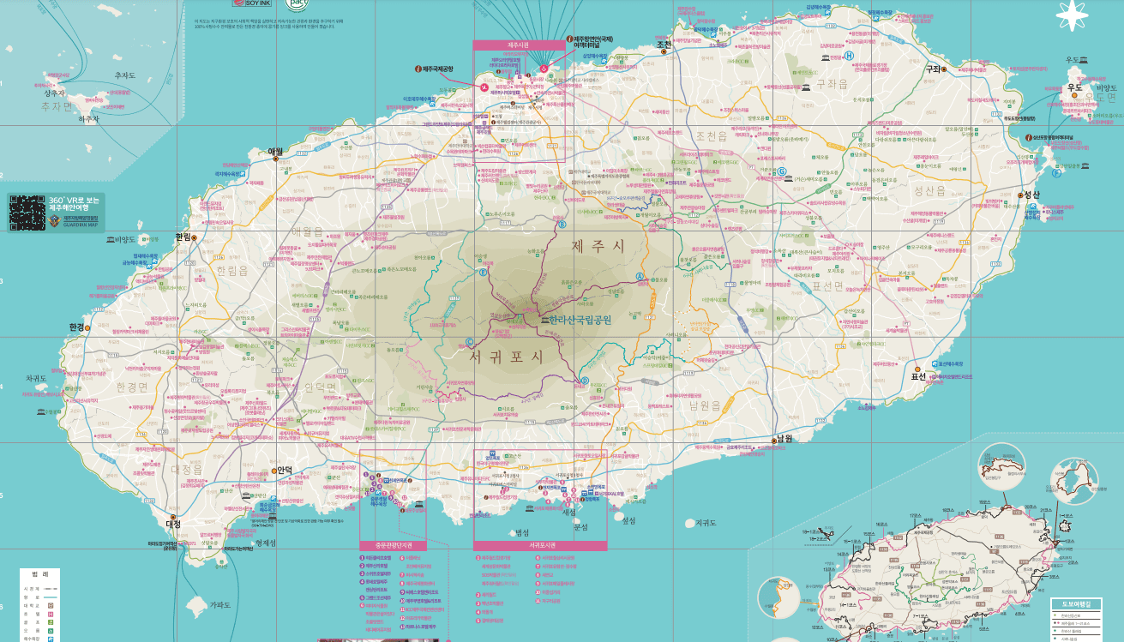Image resolution: width=1124 pixels, height=642 pixels.
Task: Click the orange town dot at 한림
Action: coord(195,237)
